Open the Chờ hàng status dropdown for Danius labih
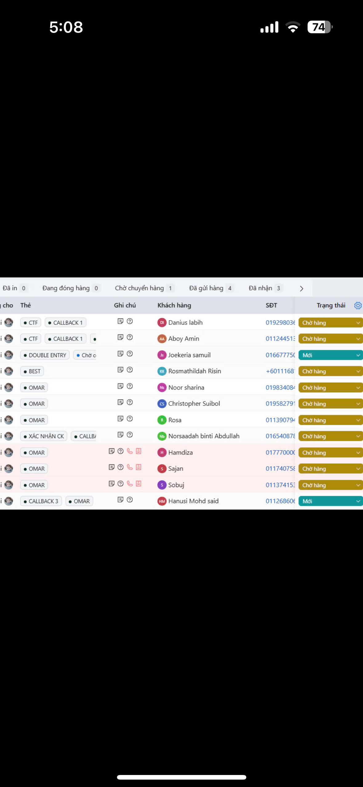This screenshot has height=787, width=363. [330, 323]
